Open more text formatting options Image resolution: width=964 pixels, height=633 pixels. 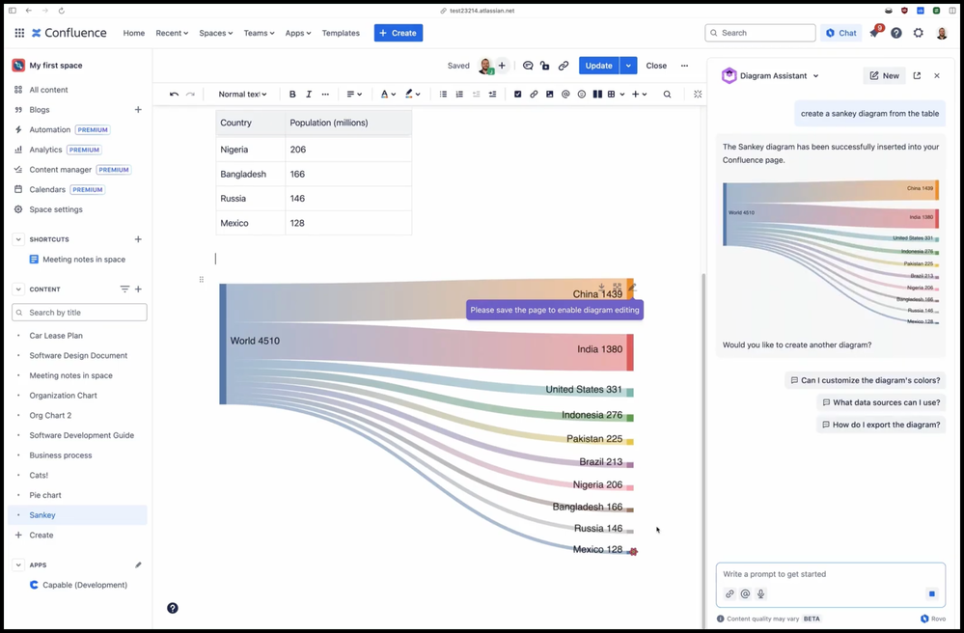click(x=325, y=94)
